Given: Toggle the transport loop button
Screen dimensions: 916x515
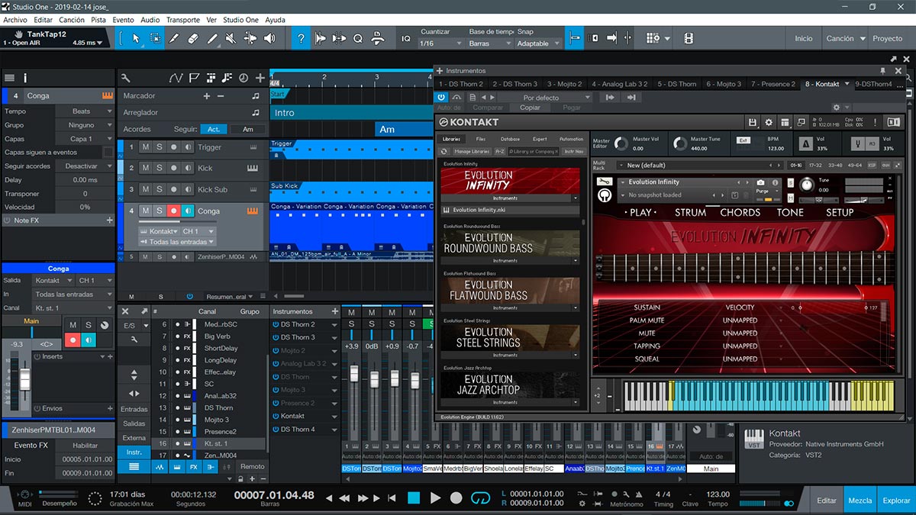Looking at the screenshot, I should point(480,498).
